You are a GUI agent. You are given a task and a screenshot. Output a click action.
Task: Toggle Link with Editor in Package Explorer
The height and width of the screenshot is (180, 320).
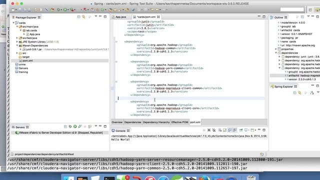[x=83, y=17]
